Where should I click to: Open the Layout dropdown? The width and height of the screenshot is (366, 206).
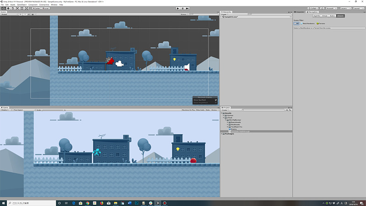[358, 8]
